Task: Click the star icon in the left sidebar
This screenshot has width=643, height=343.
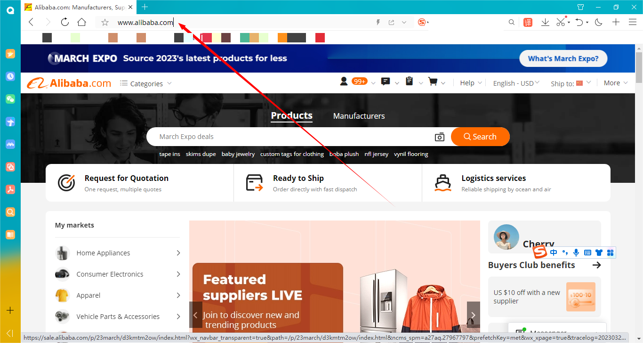Action: pos(10,54)
